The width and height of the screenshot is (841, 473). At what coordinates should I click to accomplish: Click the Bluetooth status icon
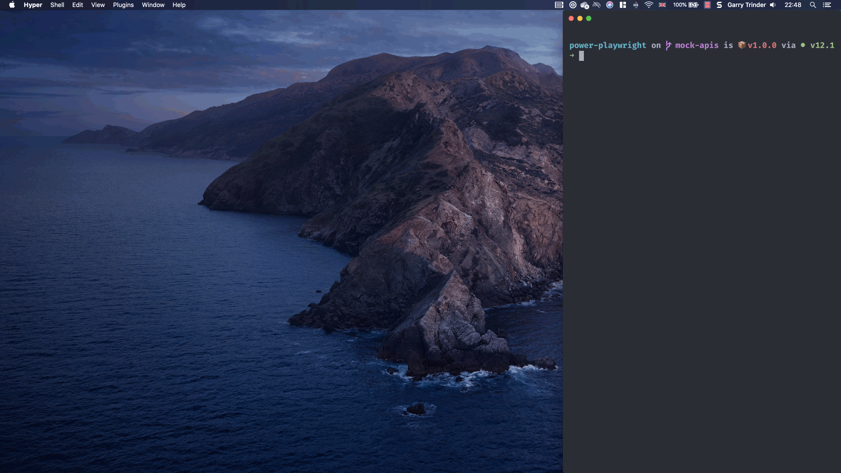[636, 5]
